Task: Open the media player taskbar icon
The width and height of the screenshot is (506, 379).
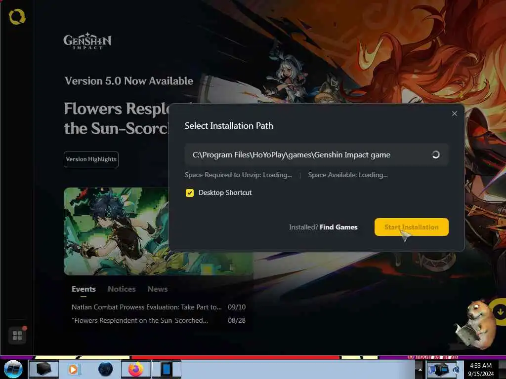Action: point(73,369)
